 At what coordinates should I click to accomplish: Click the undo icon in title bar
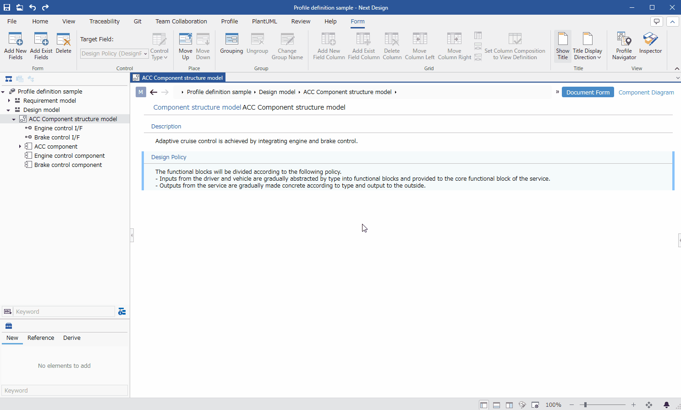point(33,7)
